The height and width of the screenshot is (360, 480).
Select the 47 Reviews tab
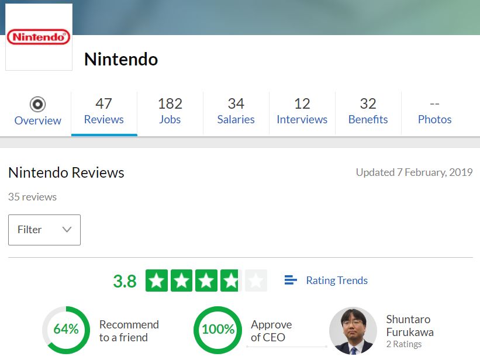coord(104,112)
